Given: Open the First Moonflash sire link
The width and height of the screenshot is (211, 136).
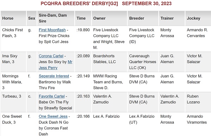Looking at the screenshot, I should tap(52, 30).
